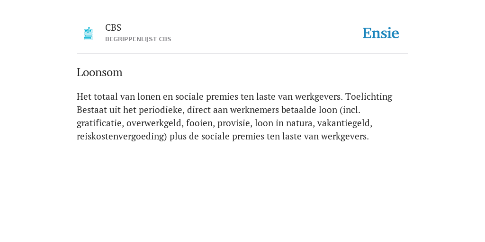Click the Loonsom heading
This screenshot has height=242, width=485.
point(99,72)
